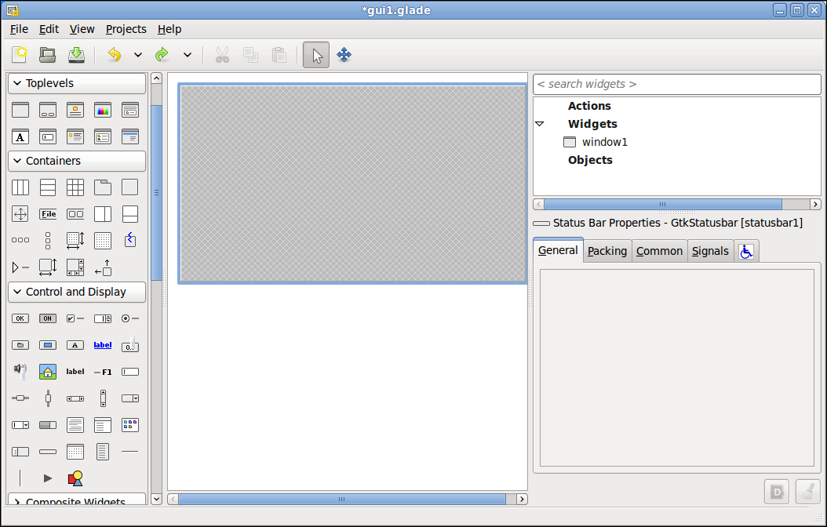Toggle the pointer Selector mode
This screenshot has width=827, height=527.
316,55
